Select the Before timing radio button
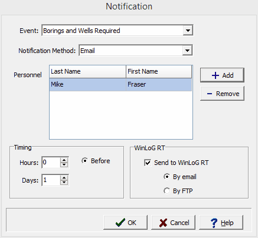This screenshot has height=238, width=258. point(84,161)
